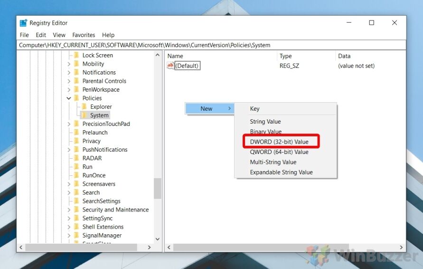
Task: Click the Screensavers folder icon
Action: point(76,184)
